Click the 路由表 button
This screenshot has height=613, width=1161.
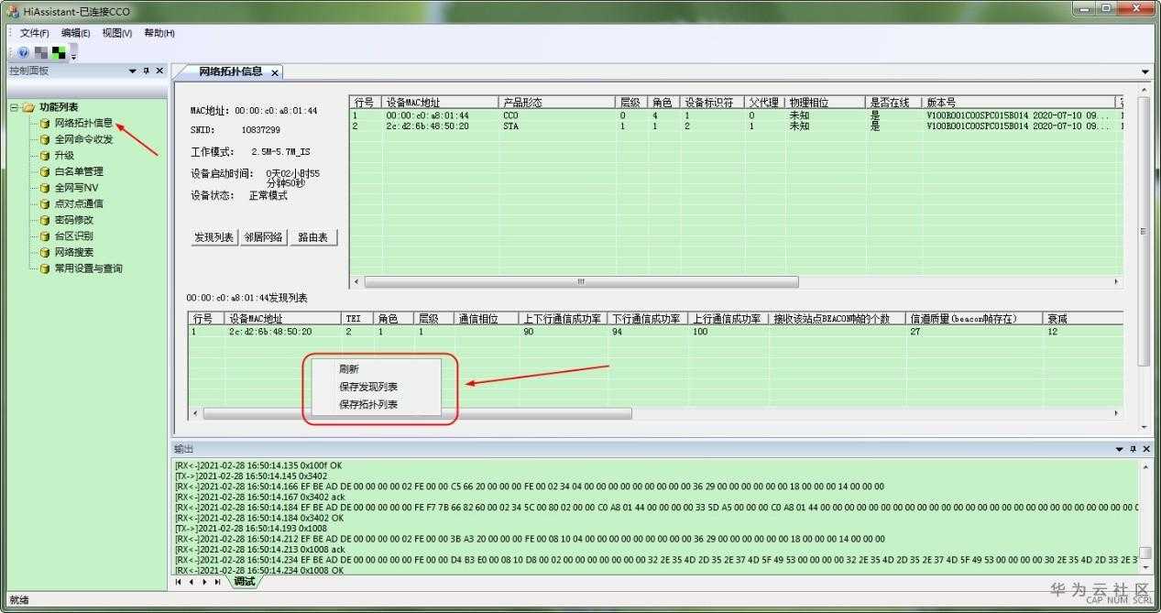click(x=313, y=237)
